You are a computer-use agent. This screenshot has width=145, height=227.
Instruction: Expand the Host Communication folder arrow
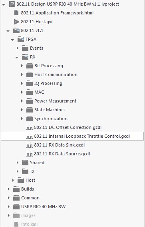[22, 74]
